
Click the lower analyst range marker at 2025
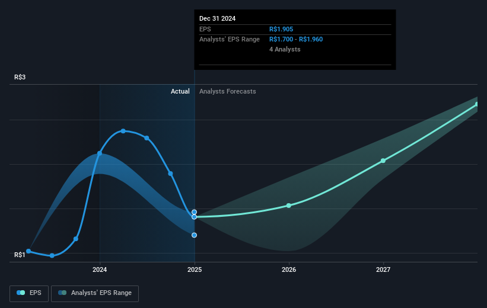point(194,235)
